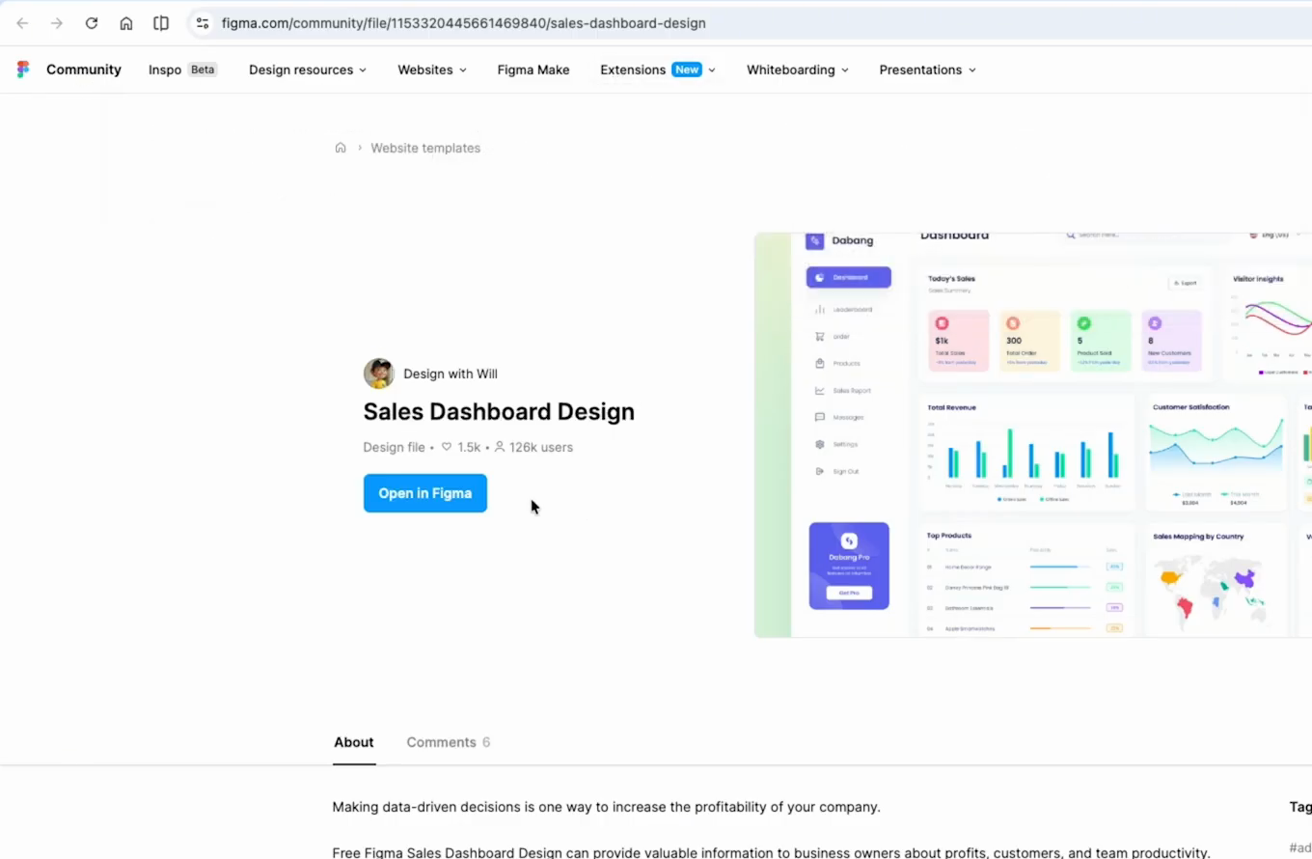Click the Dabang Pro card in preview
The height and width of the screenshot is (859, 1312).
[849, 566]
